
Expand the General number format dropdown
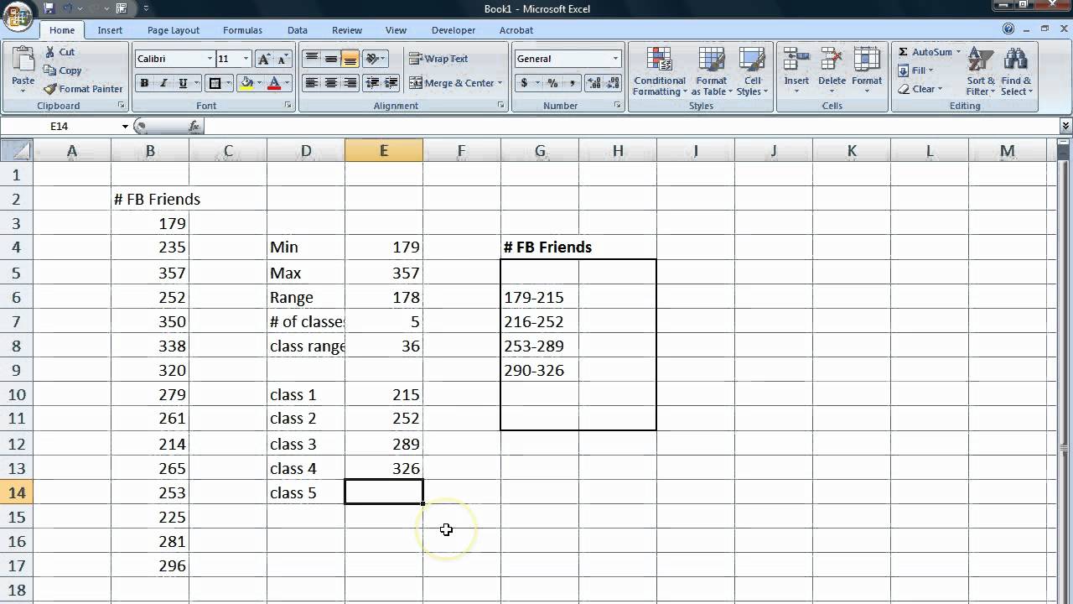tap(615, 59)
